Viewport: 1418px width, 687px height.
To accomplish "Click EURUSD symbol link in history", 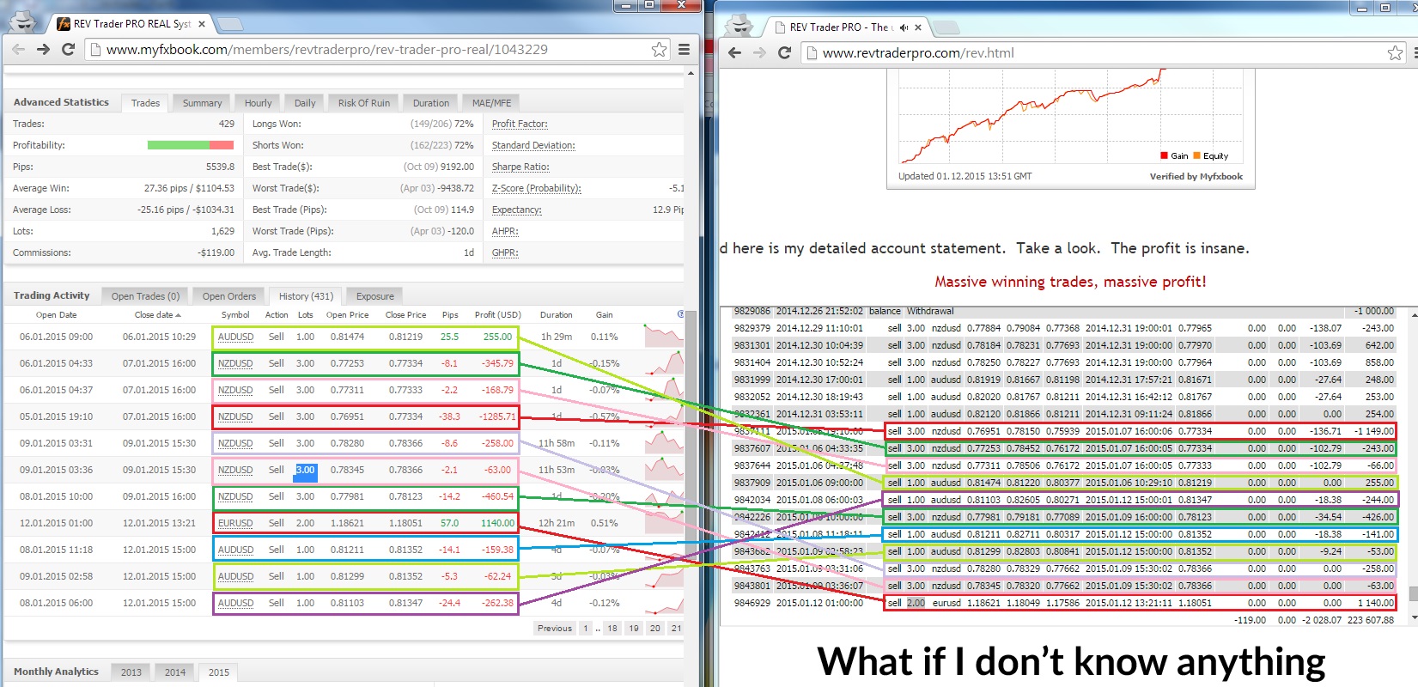I will [235, 523].
